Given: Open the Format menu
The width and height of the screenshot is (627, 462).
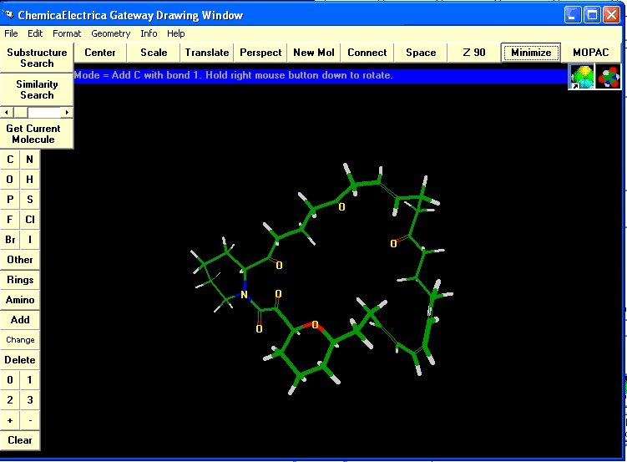Looking at the screenshot, I should [x=67, y=33].
